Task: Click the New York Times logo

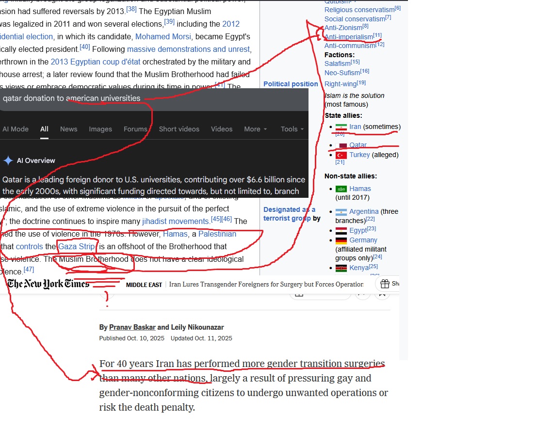Action: 48,284
